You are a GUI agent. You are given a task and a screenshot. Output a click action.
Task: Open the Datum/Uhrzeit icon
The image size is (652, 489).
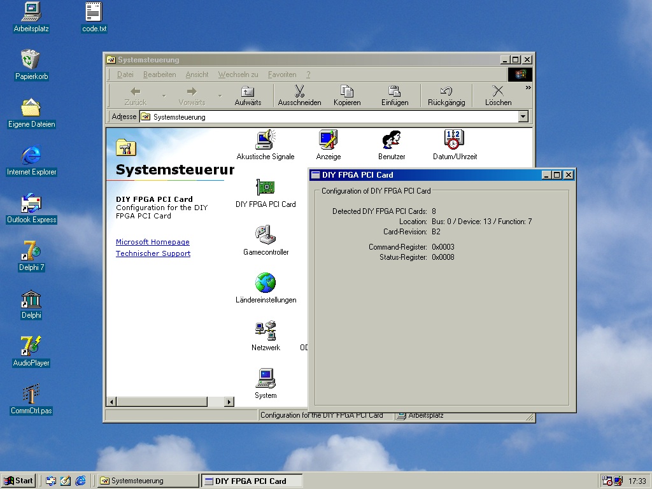[454, 140]
